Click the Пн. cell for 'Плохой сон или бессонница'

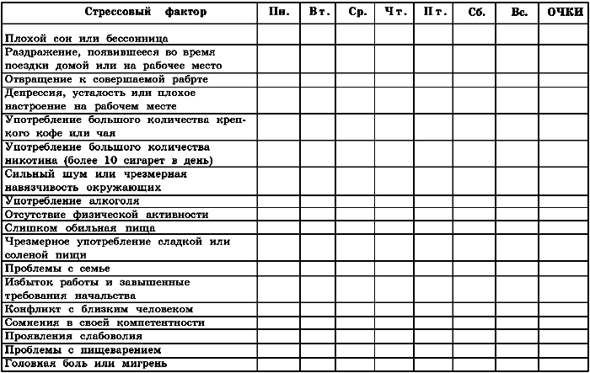[279, 34]
